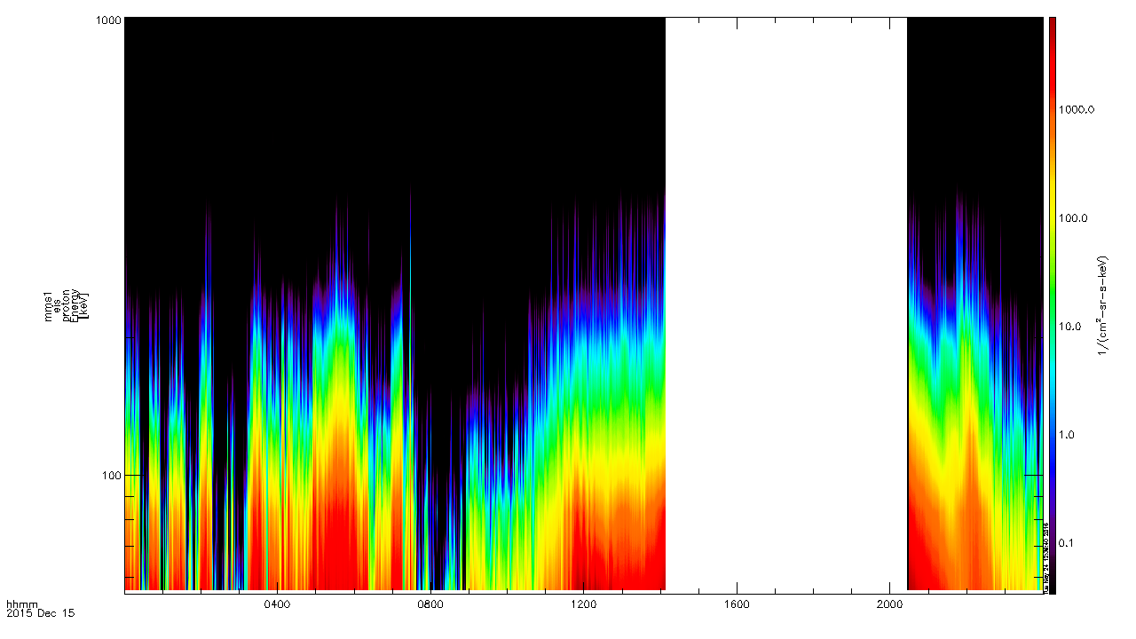Select the 1200 time axis label
The width and height of the screenshot is (1136, 639).
point(583,603)
